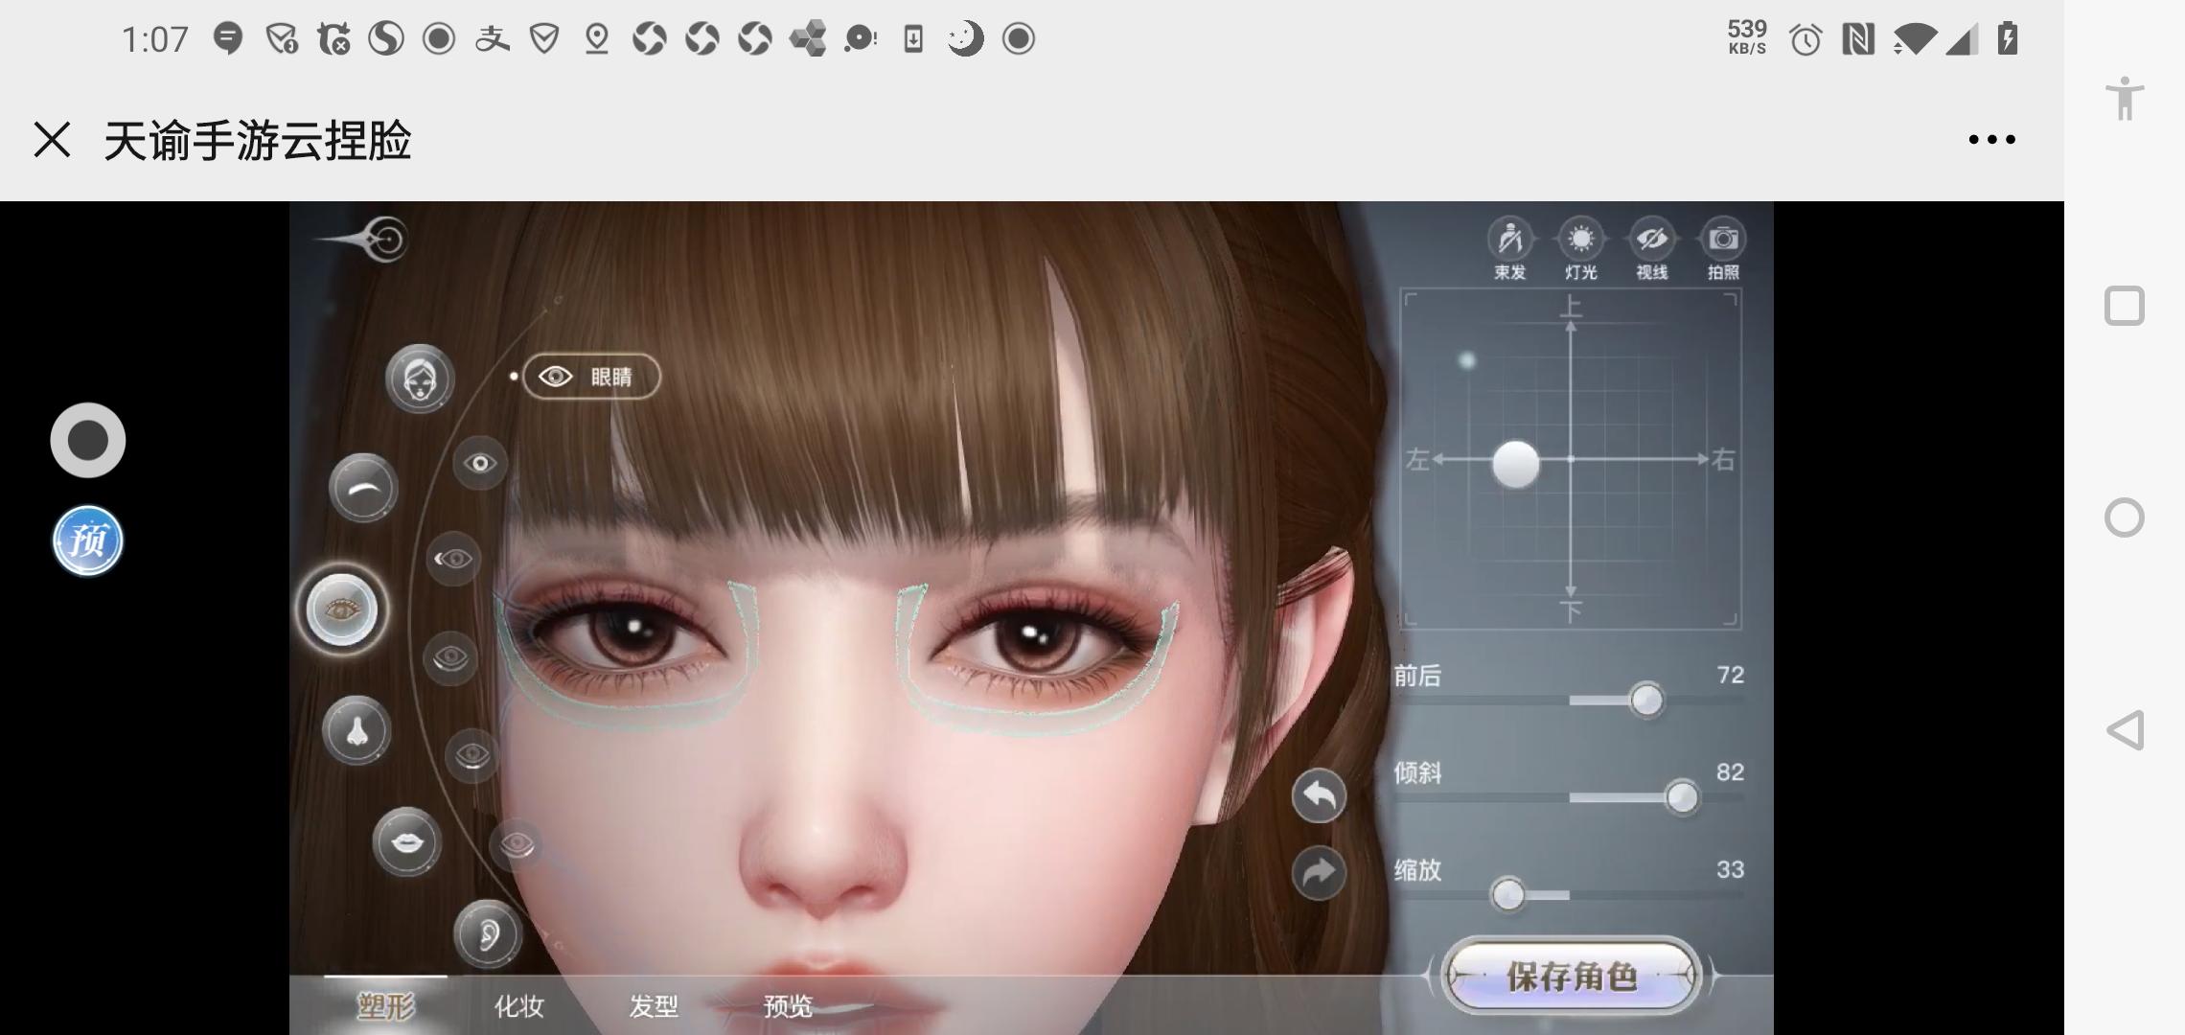The width and height of the screenshot is (2185, 1035).
Task: Click the 33 value of 缩放
Action: click(x=1731, y=869)
